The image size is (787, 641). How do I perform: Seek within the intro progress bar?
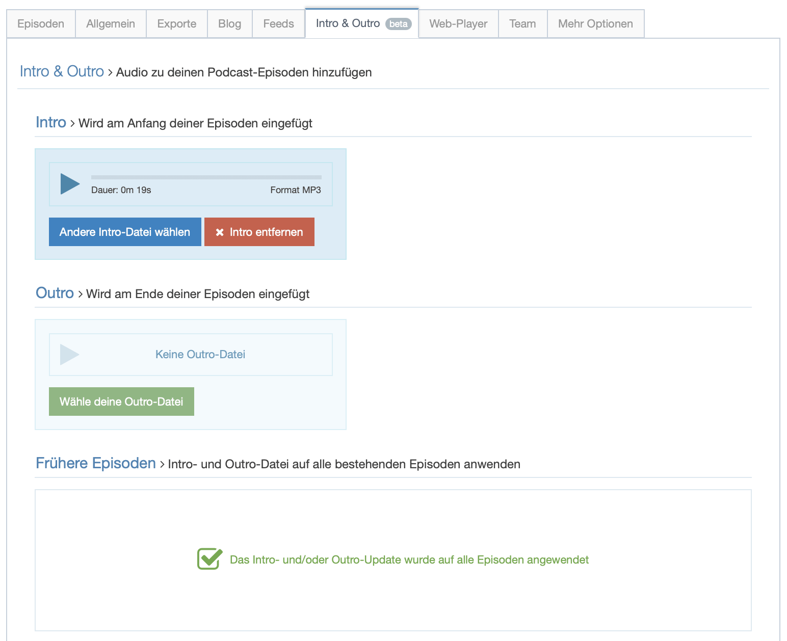(206, 177)
